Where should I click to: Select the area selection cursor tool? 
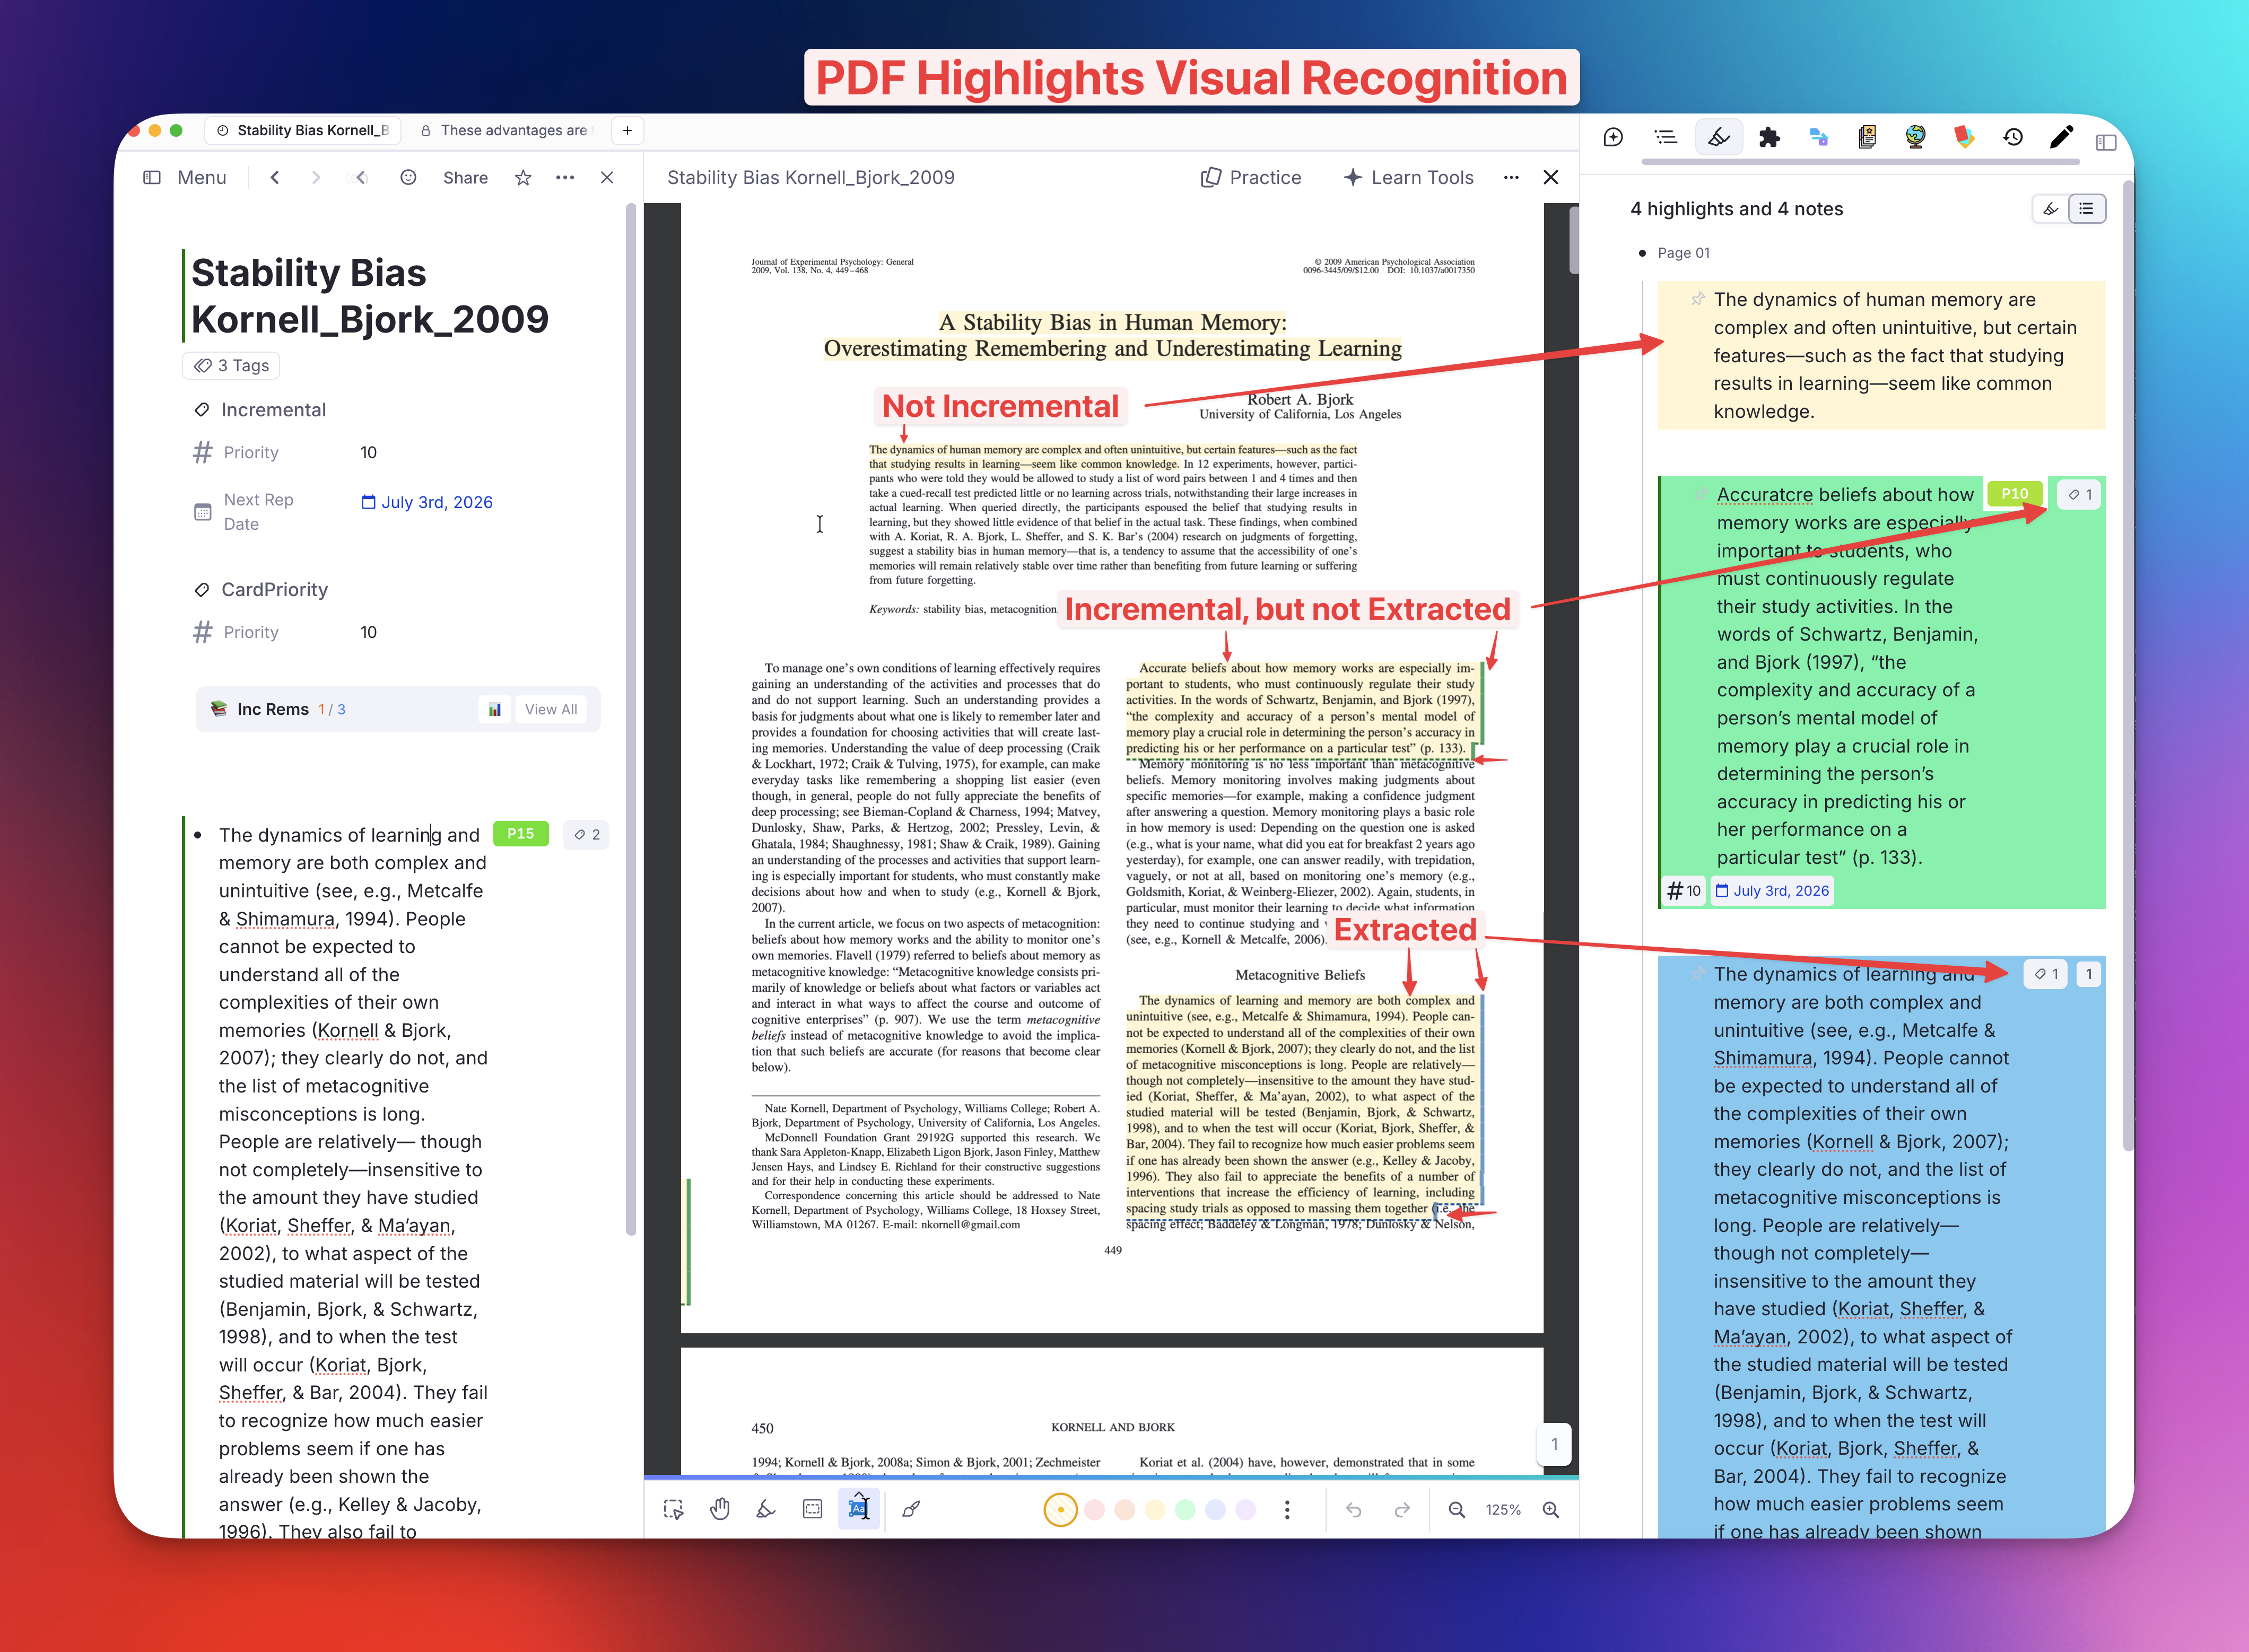click(673, 1509)
